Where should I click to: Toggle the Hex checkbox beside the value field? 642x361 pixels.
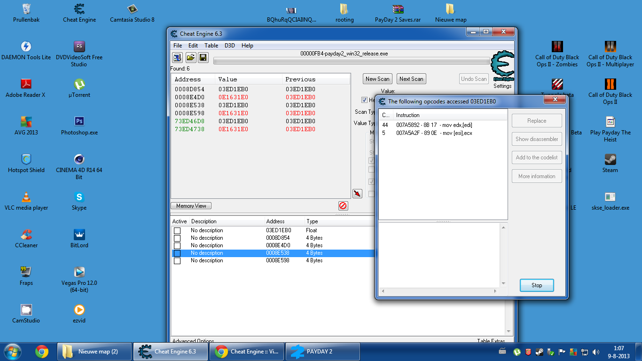[364, 100]
